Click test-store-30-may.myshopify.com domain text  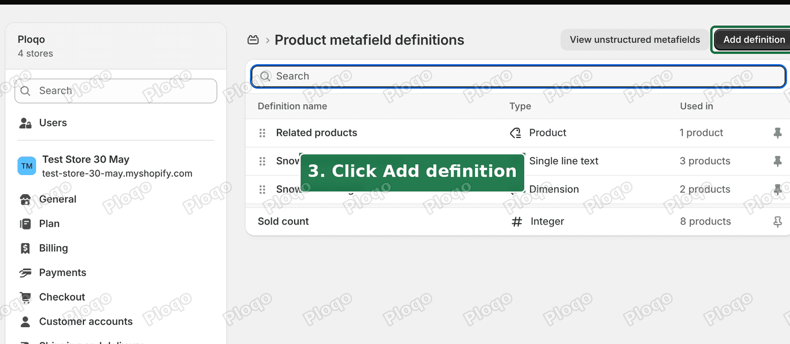pyautogui.click(x=117, y=173)
